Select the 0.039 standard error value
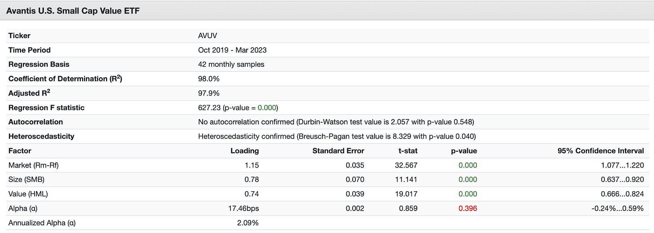Screen dimensions: 654x233 (x=355, y=194)
